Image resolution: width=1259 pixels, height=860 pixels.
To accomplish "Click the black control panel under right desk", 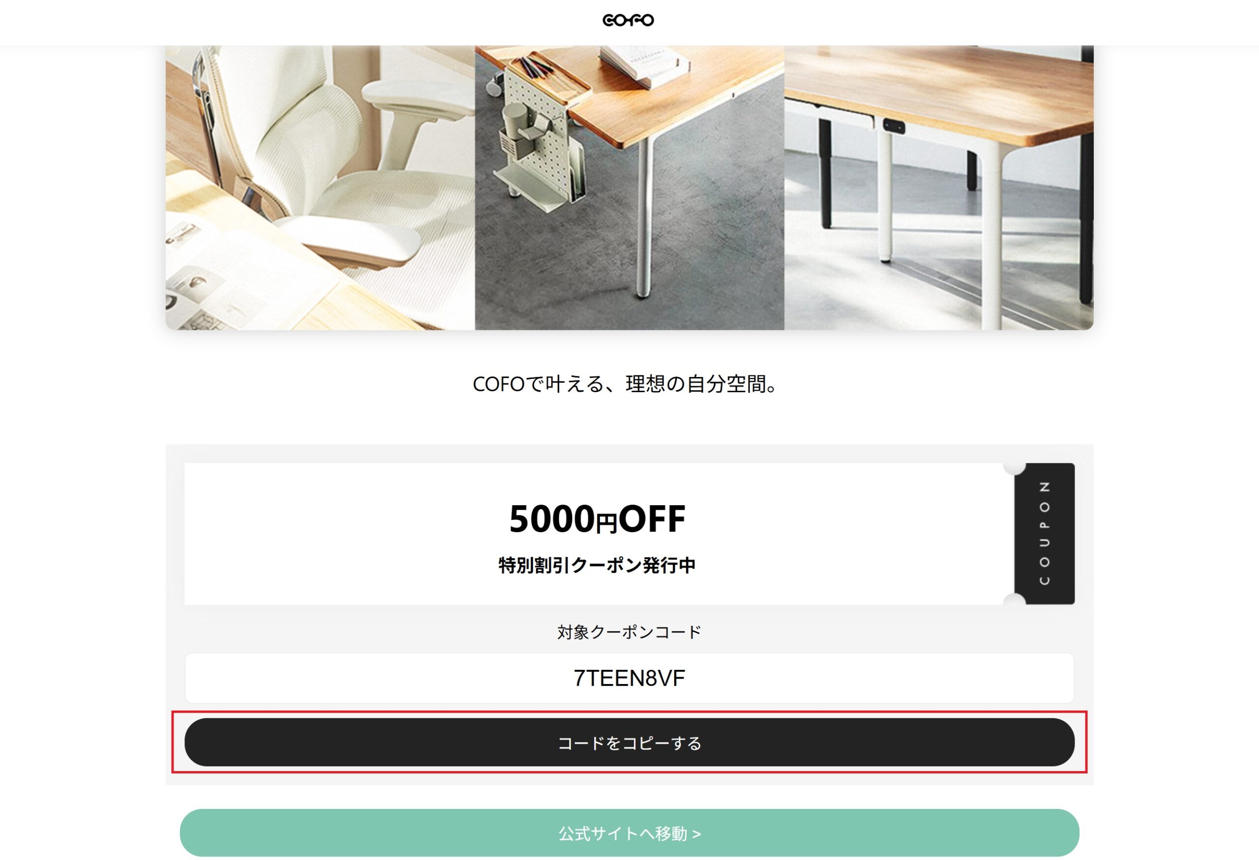I will [x=893, y=126].
